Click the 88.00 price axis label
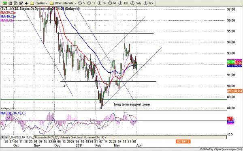The image size is (243, 151). coord(231,108)
